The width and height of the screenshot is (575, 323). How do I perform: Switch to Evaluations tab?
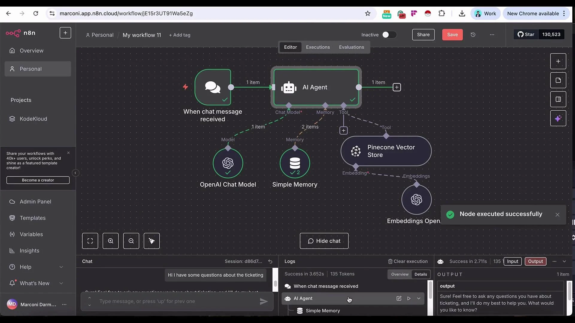pos(351,47)
